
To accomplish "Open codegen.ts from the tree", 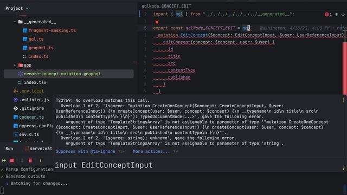I will click(31, 117).
